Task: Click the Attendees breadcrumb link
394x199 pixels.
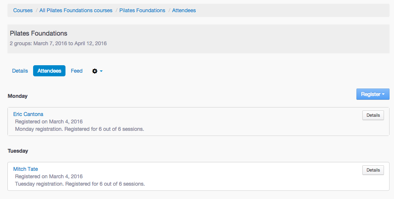Action: click(x=184, y=10)
